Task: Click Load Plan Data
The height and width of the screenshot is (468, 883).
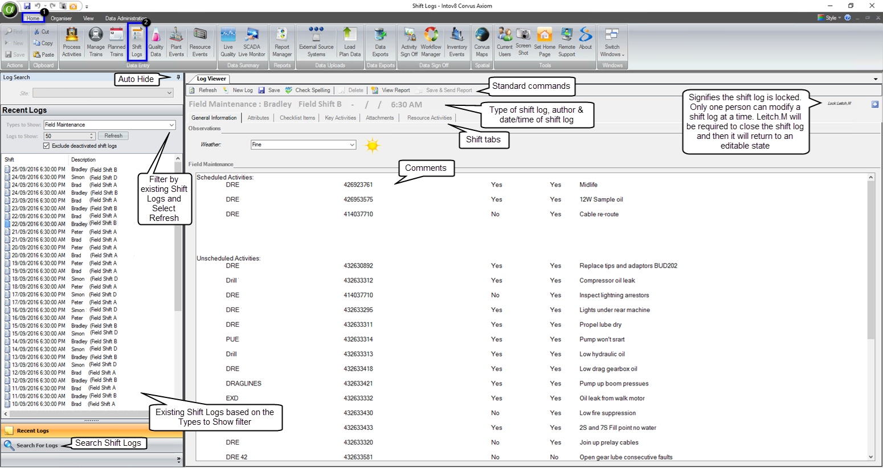Action: [x=350, y=42]
